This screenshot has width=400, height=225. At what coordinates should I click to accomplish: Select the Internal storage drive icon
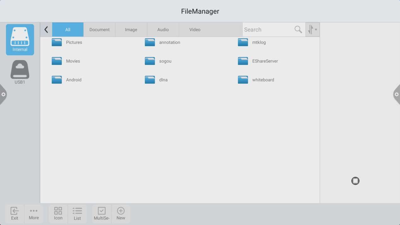20,39
